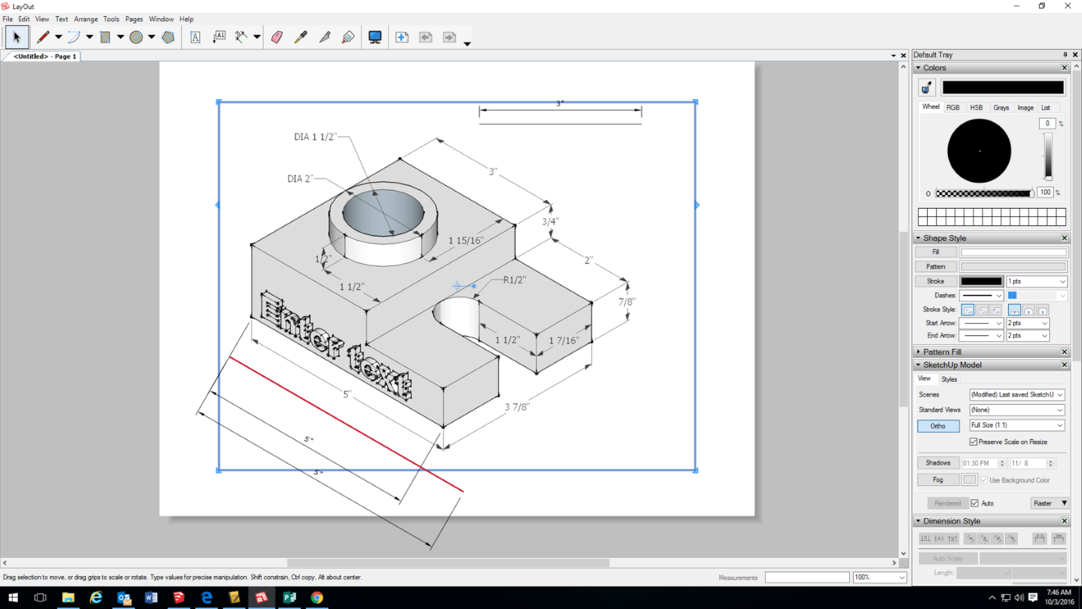Open the Arrange menu
Viewport: 1082px width, 609px height.
tap(86, 19)
